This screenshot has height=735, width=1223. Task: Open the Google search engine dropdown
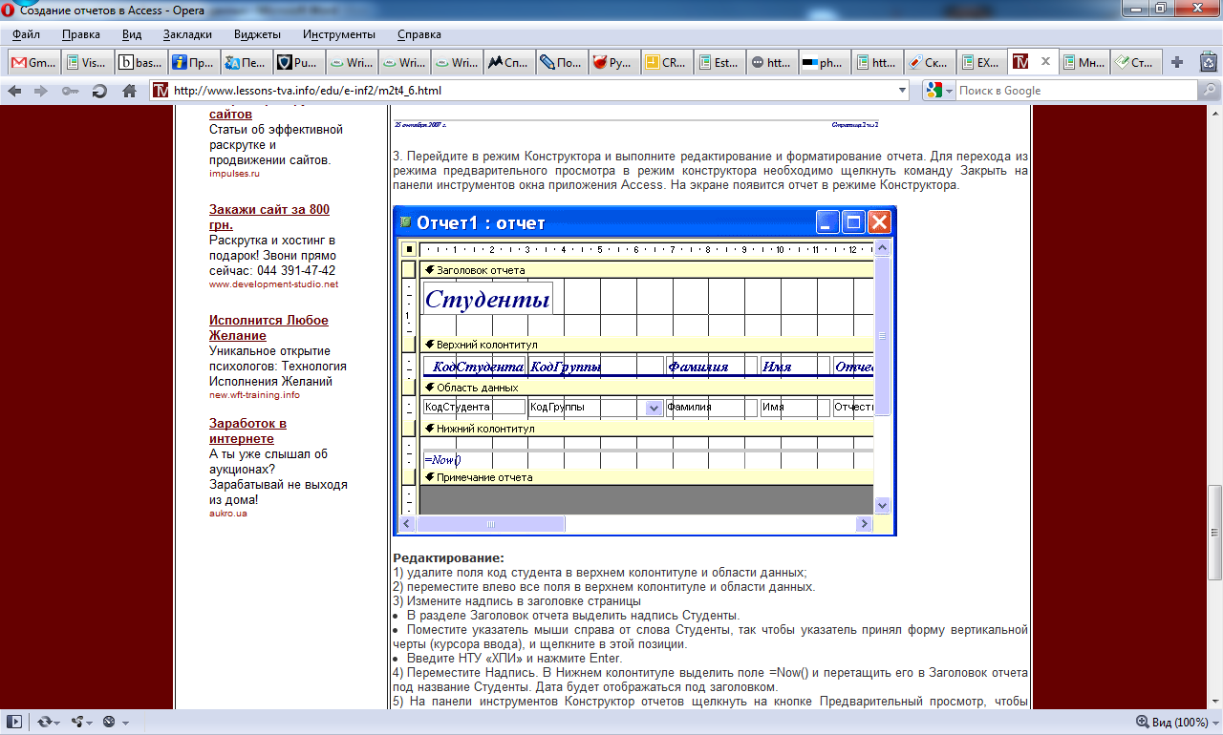point(939,91)
